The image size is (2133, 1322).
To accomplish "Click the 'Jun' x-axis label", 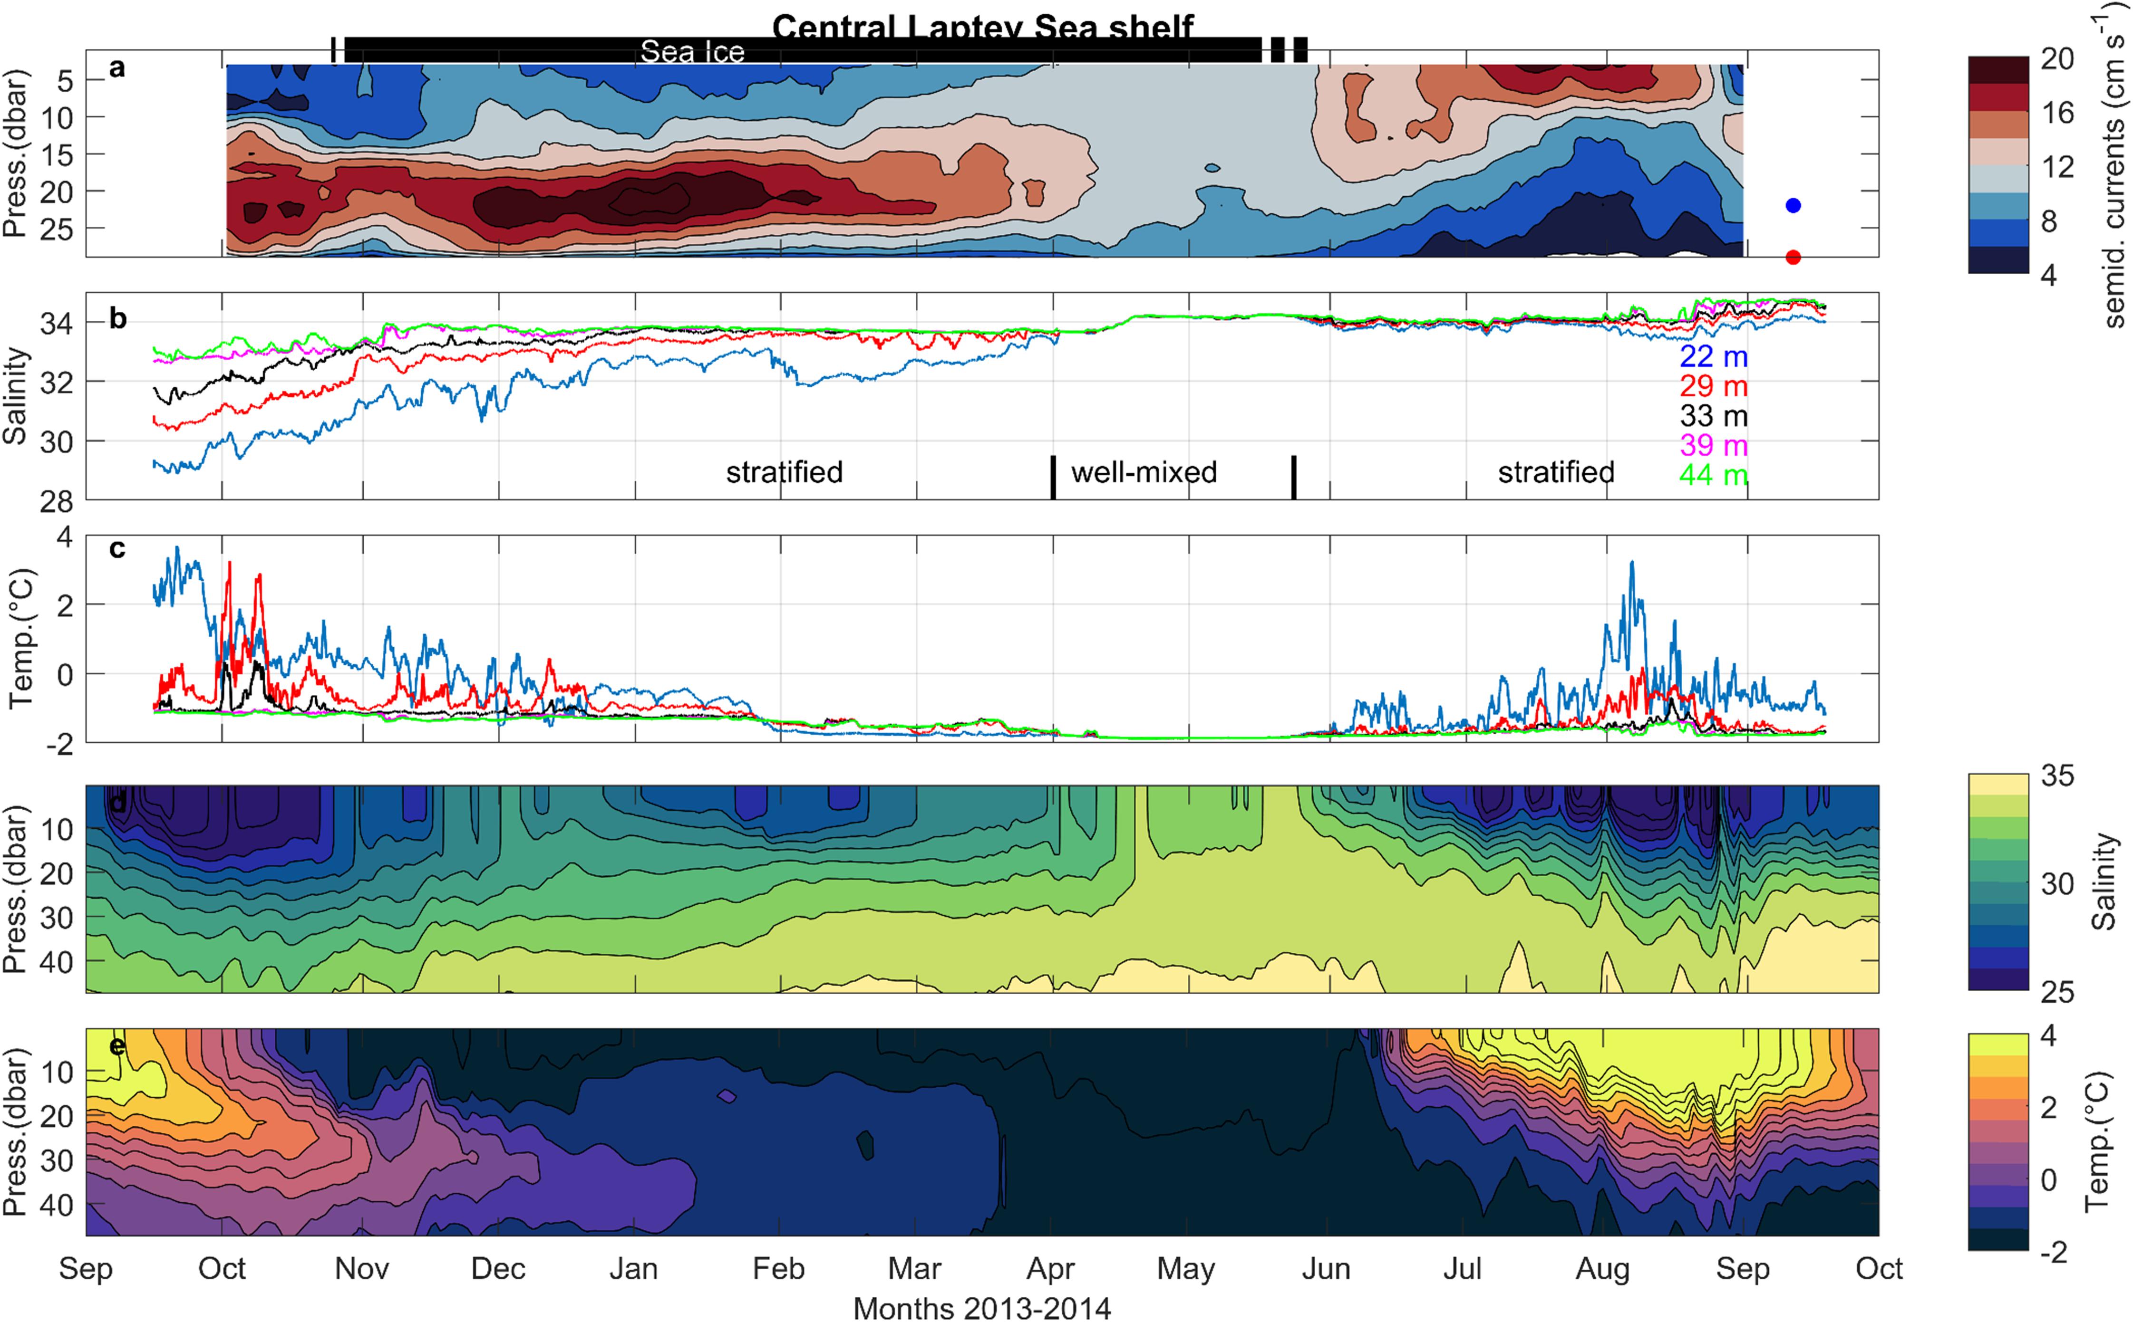I will 1326,1269.
